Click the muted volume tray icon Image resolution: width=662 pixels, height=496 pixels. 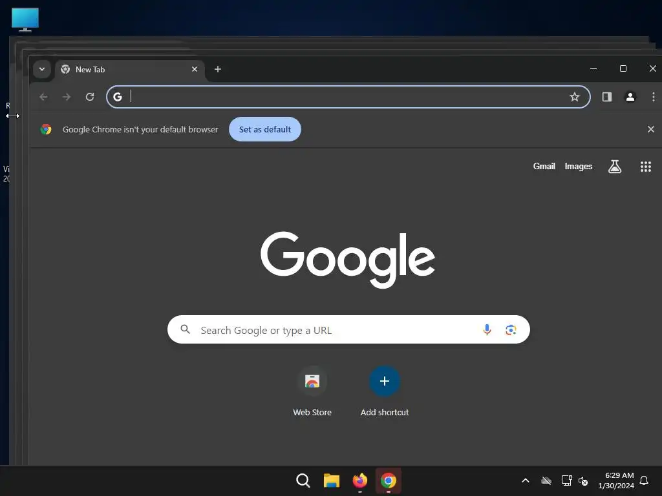584,480
